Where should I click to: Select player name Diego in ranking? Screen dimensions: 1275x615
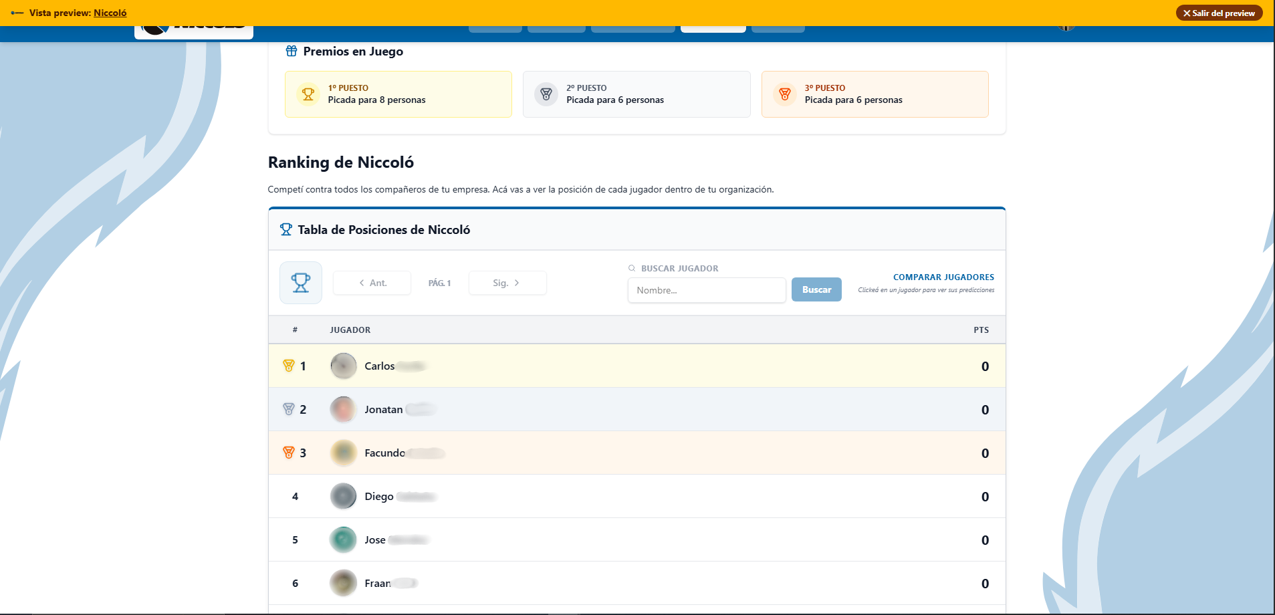pyautogui.click(x=379, y=496)
